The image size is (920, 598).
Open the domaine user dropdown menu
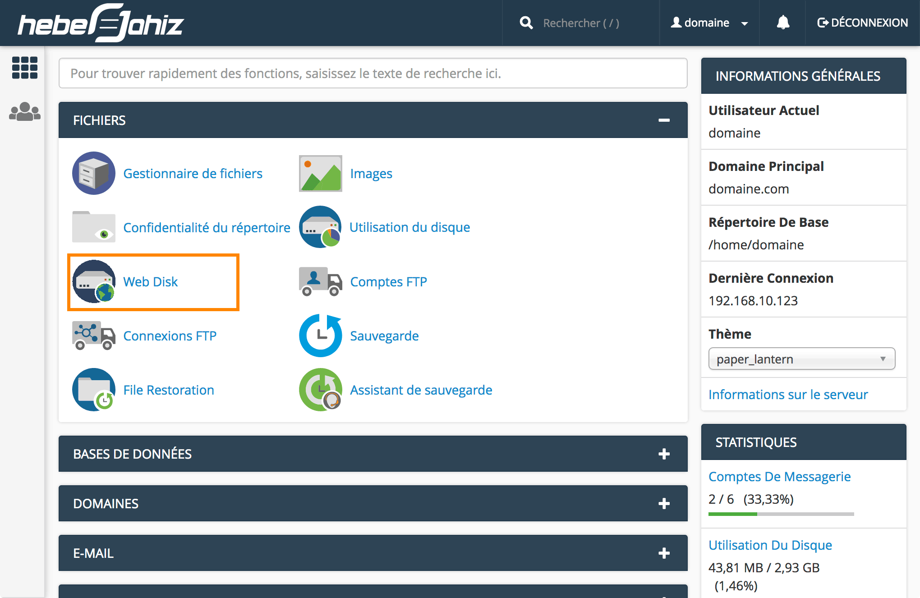[709, 23]
